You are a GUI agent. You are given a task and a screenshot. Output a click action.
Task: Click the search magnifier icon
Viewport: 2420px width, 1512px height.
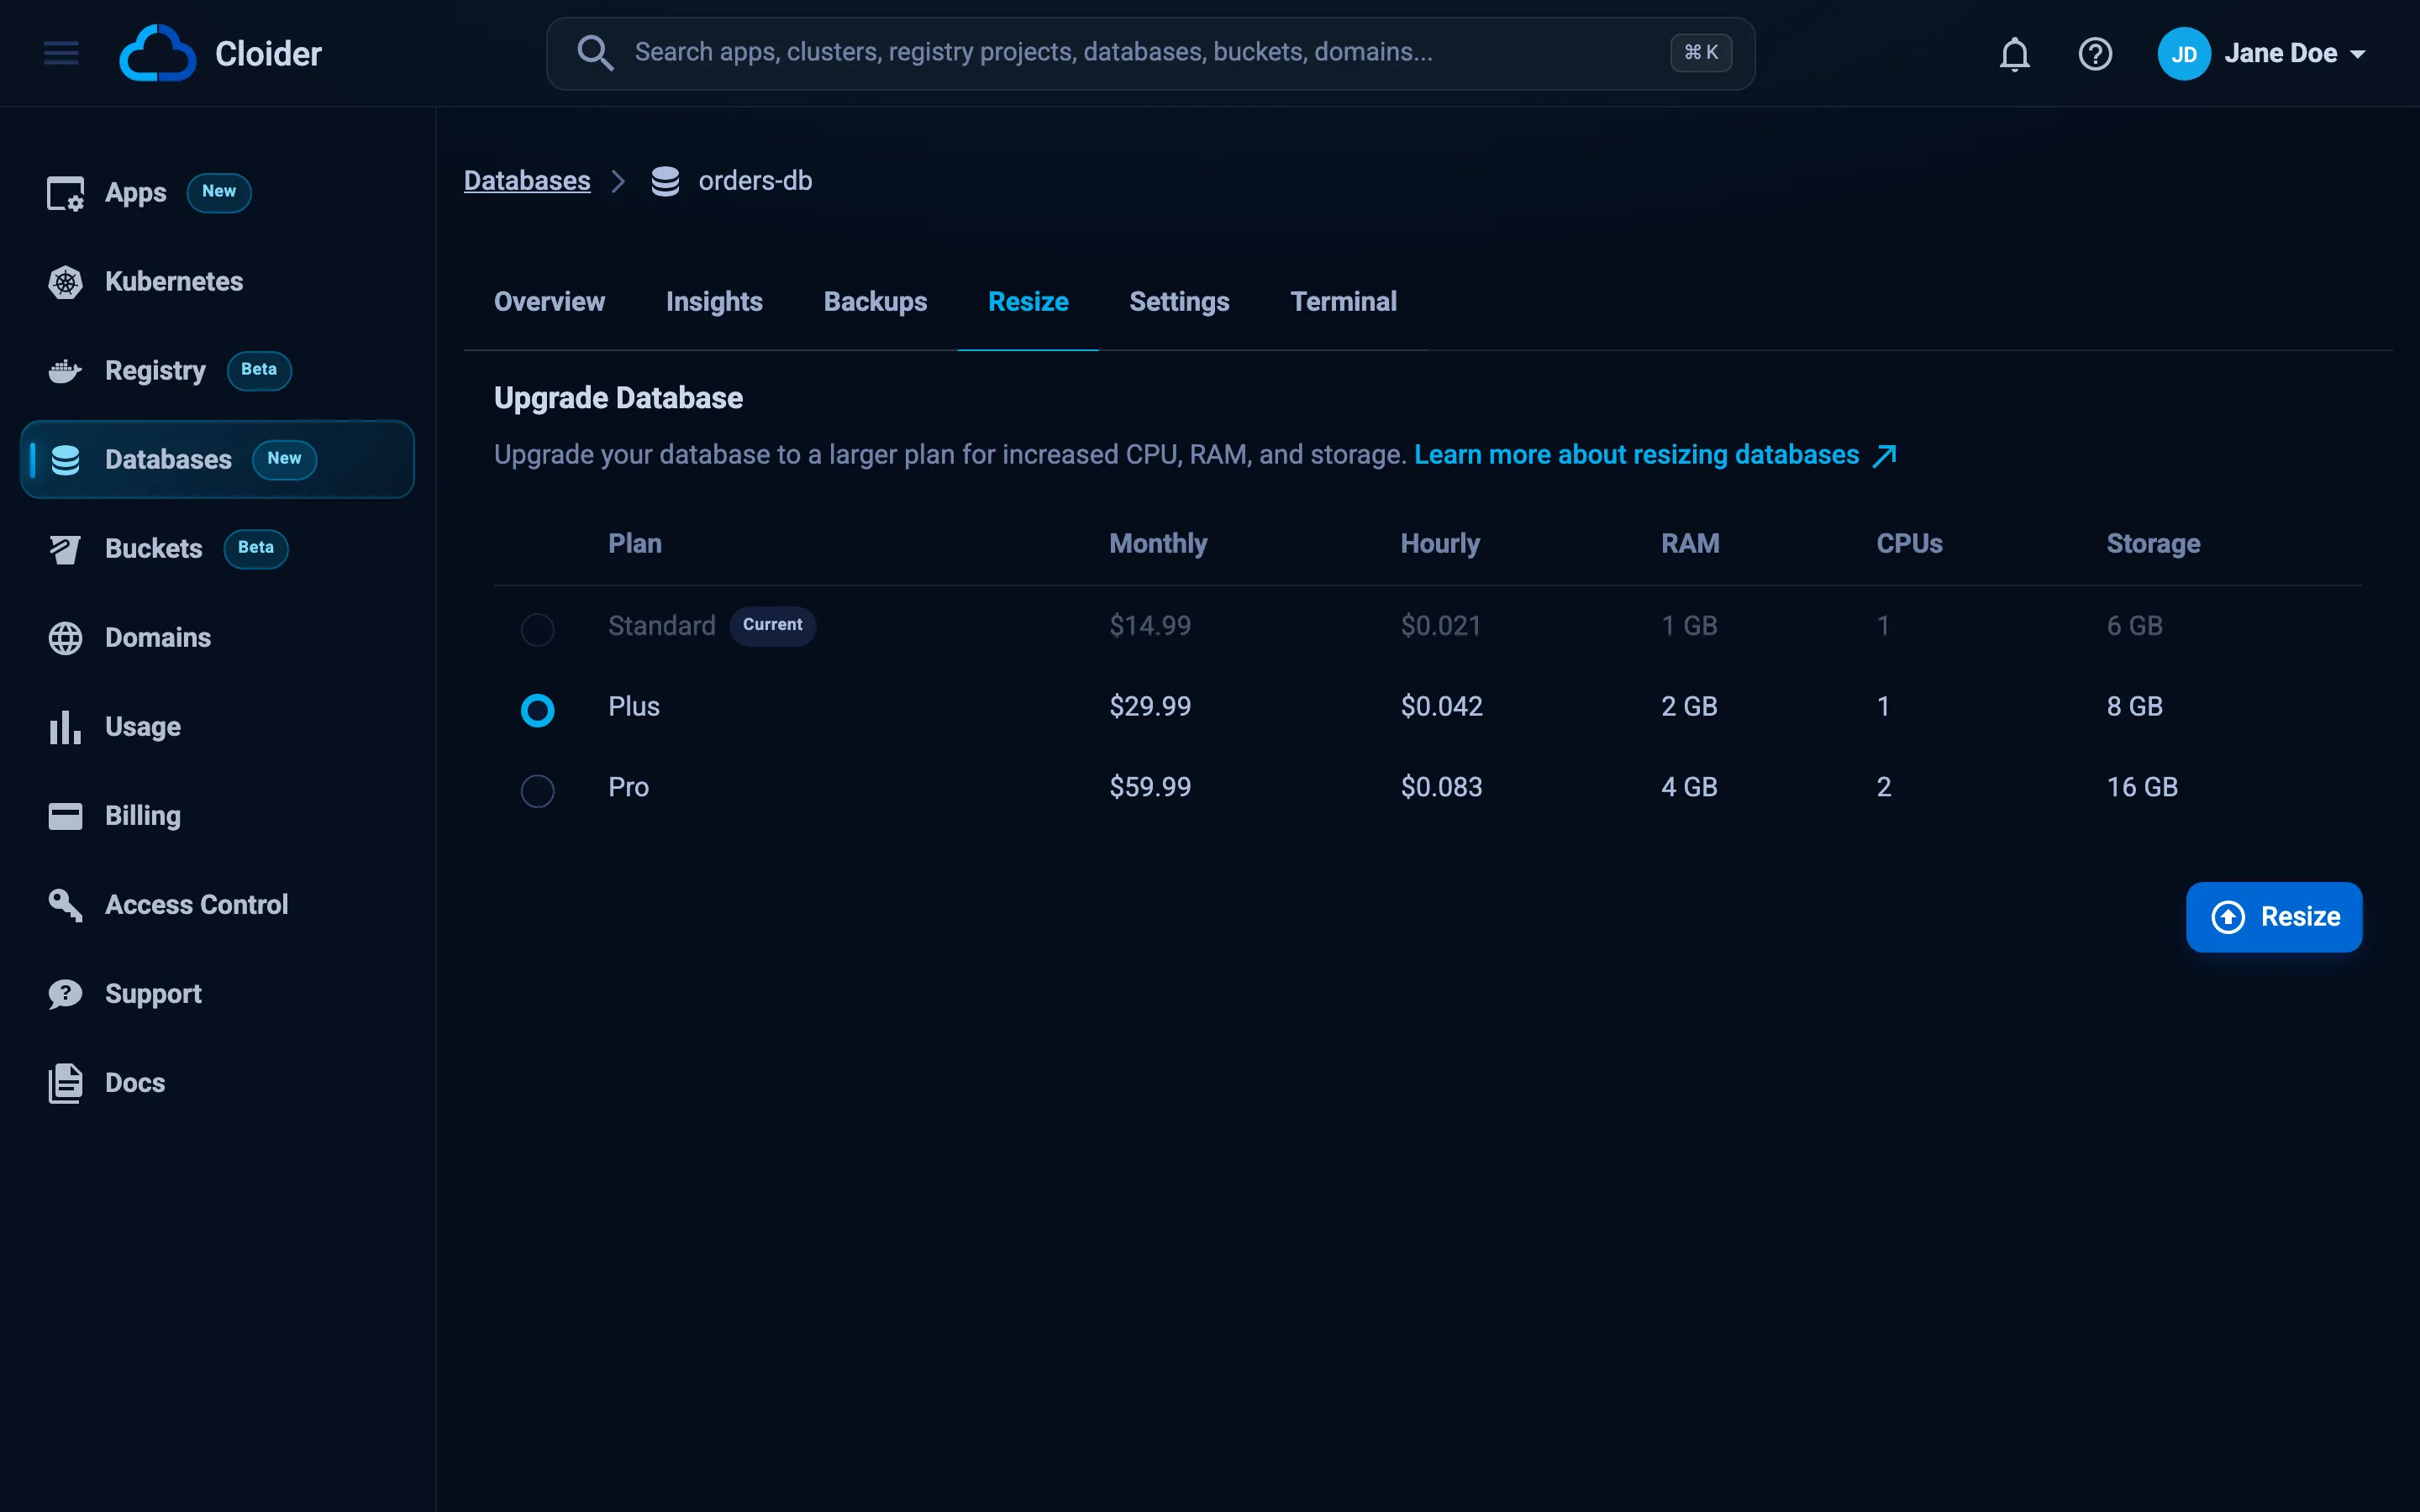click(595, 53)
